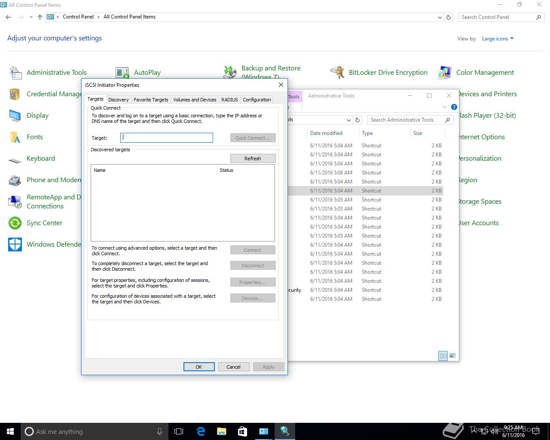Image resolution: width=550 pixels, height=440 pixels.
Task: Click the Search Administrative Tools box
Action: [x=410, y=120]
